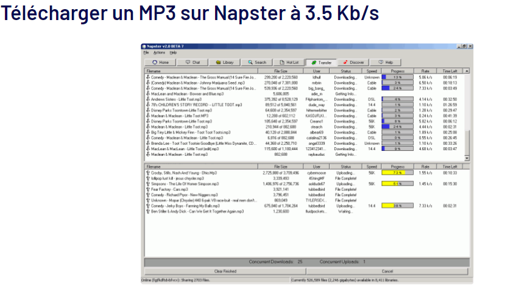Open the File menu
The width and height of the screenshot is (505, 298).
146,52
